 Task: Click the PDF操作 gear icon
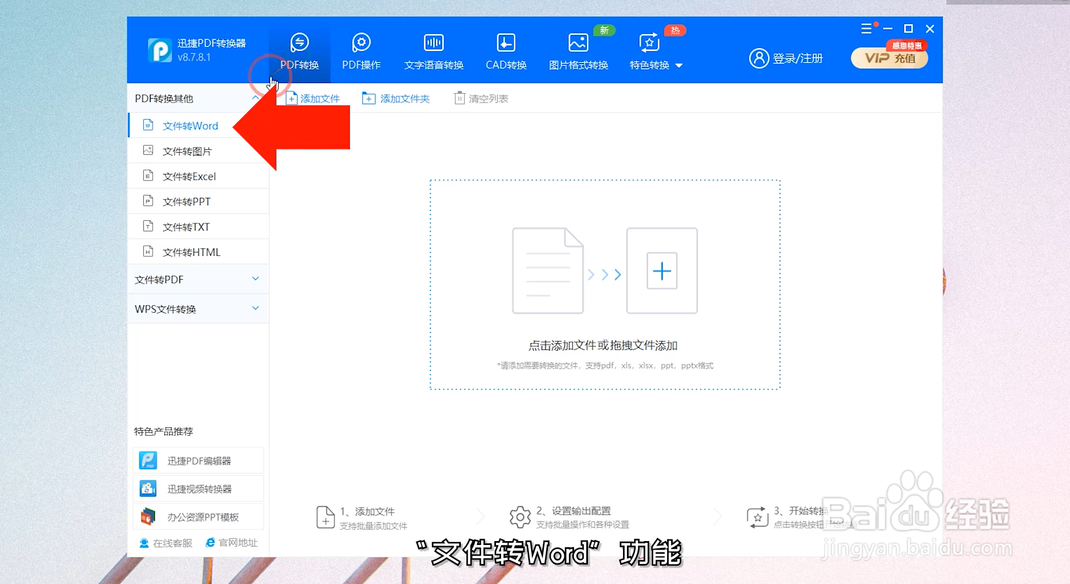[361, 42]
